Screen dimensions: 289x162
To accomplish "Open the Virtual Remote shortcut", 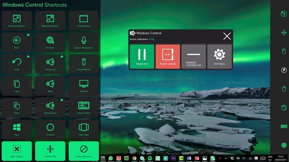I will (x=84, y=64).
